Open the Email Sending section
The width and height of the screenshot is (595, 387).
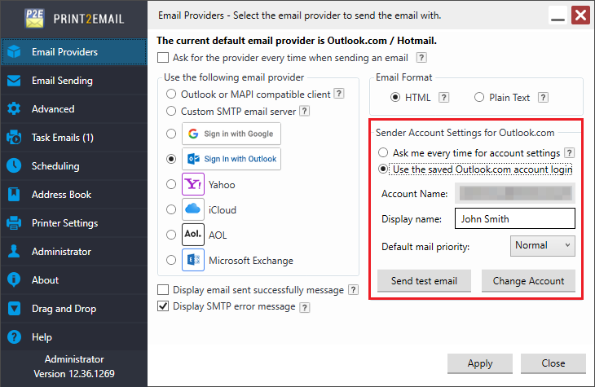pos(62,81)
